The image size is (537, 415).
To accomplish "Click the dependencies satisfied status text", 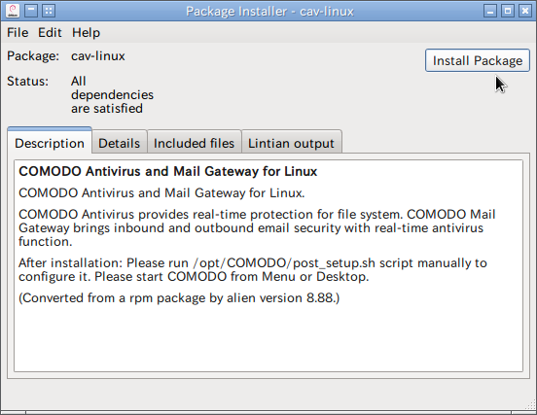I will 112,95.
